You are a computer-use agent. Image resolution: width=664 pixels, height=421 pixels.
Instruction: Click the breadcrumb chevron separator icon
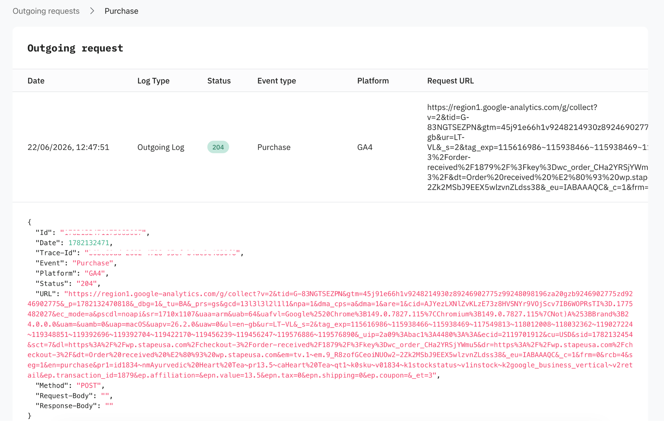92,11
